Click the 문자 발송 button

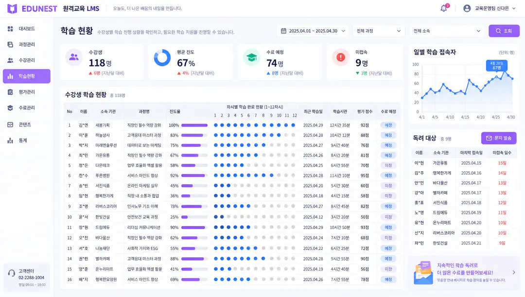499,138
